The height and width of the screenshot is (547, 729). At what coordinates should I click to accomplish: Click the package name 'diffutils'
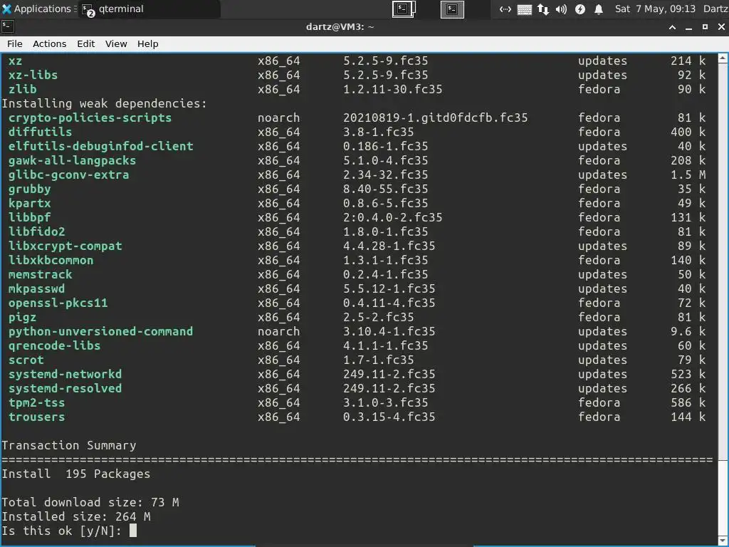(x=40, y=132)
